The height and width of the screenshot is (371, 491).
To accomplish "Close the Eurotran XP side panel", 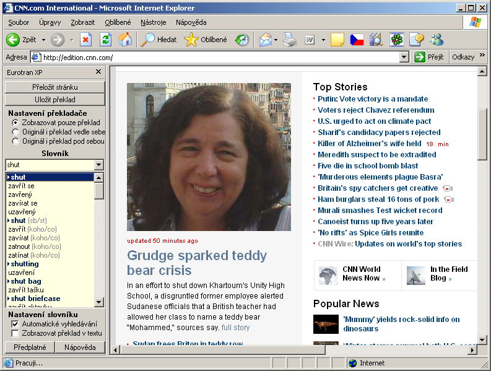I will tap(98, 72).
